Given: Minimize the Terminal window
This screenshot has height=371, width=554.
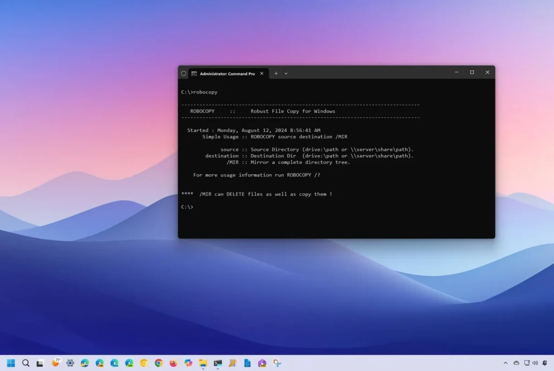Looking at the screenshot, I should (x=457, y=72).
